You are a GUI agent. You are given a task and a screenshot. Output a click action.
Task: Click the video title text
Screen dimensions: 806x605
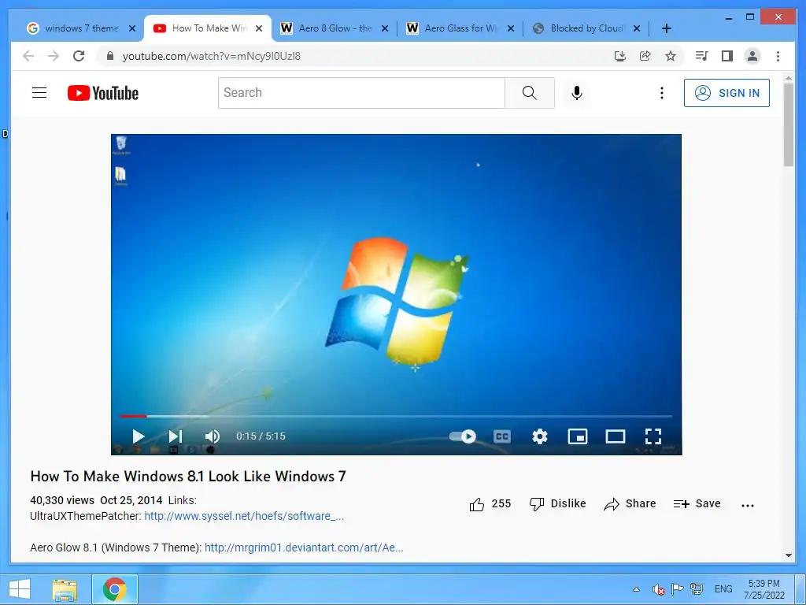point(188,477)
